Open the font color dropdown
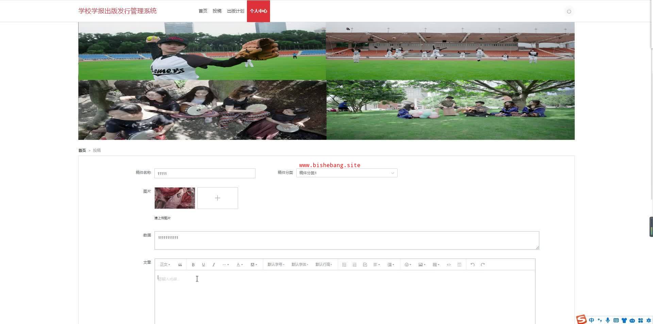Viewport: 653px width, 324px height. point(239,265)
